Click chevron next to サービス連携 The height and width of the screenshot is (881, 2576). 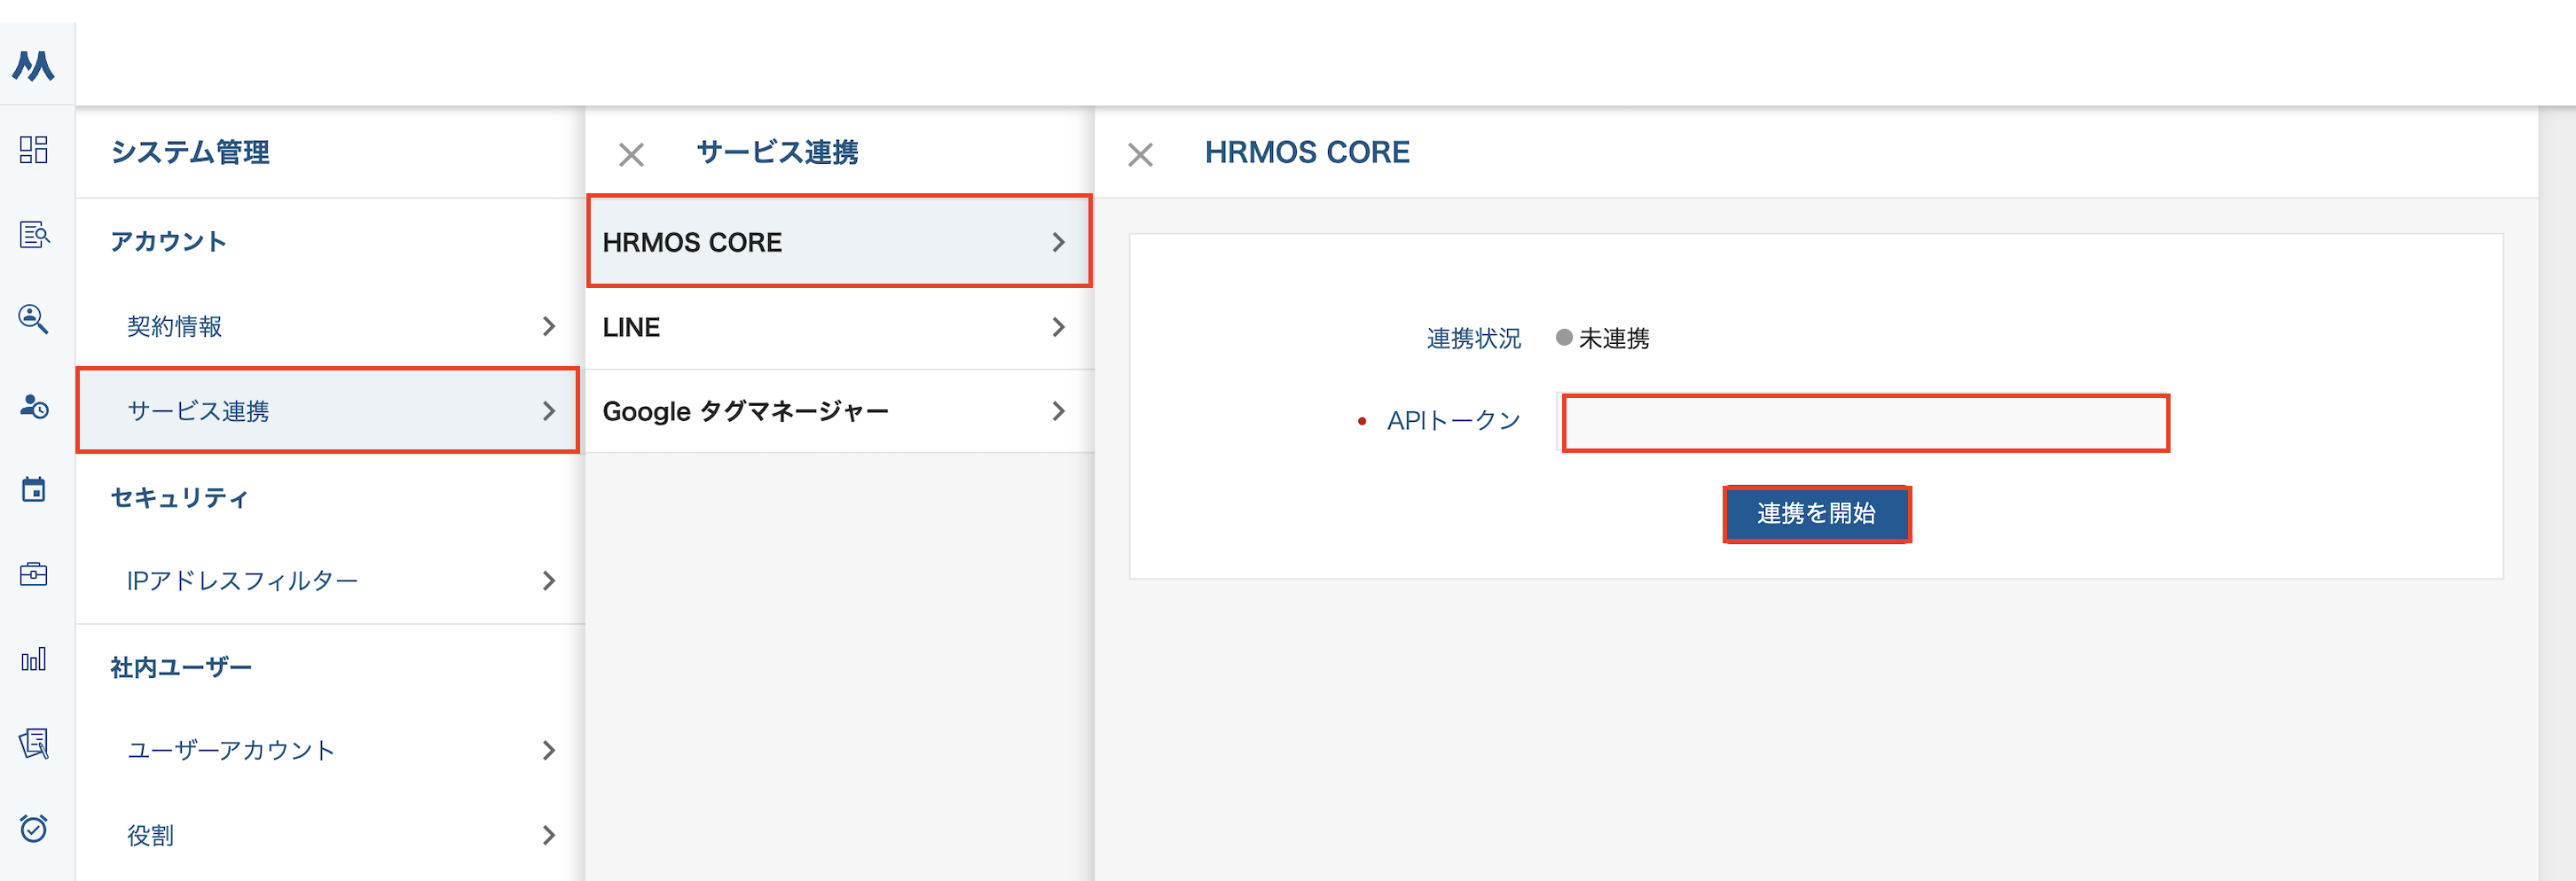point(548,410)
